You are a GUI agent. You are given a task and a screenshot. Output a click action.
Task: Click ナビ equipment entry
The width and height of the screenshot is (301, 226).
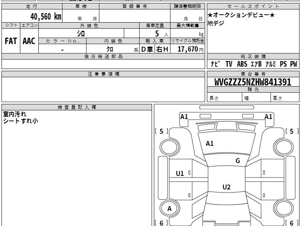(215, 64)
